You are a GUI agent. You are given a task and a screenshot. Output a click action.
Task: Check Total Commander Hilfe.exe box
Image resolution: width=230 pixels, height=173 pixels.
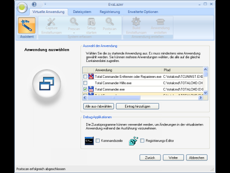coord(85,83)
